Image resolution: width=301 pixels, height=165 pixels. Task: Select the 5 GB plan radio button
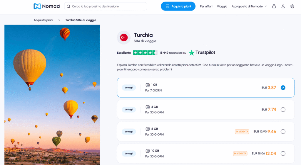pyautogui.click(x=283, y=132)
